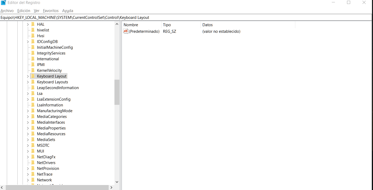The height and width of the screenshot is (190, 373).
Task: Expand the Network key
Action: [x=28, y=180]
